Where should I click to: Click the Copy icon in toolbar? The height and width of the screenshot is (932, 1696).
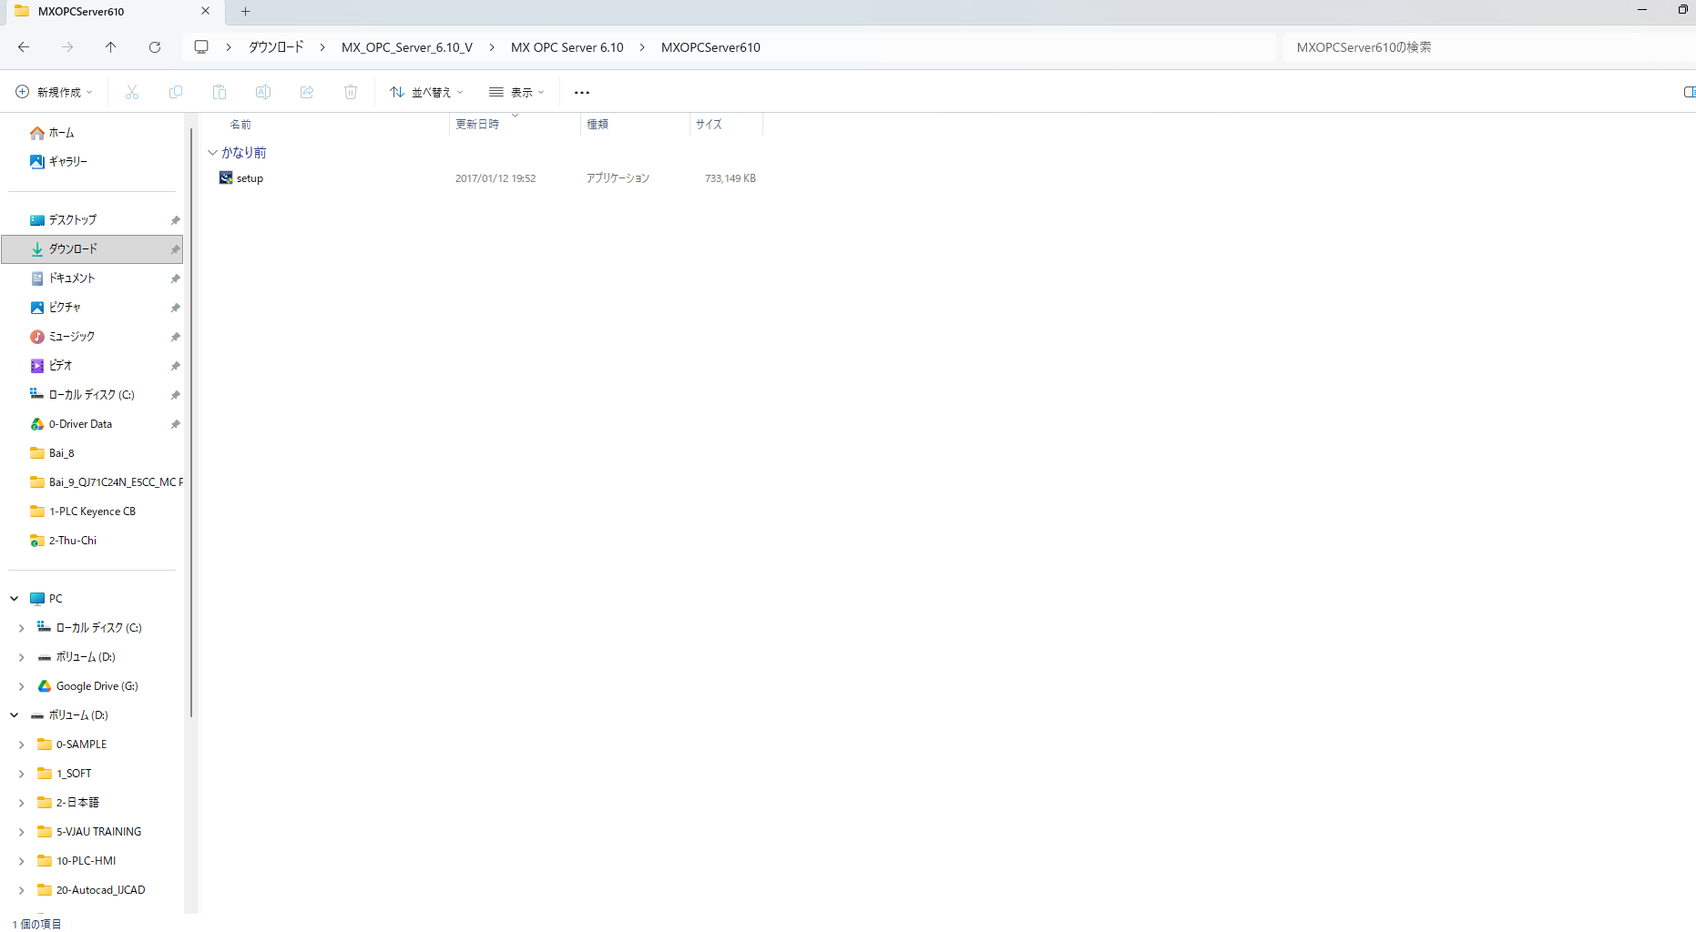point(176,92)
